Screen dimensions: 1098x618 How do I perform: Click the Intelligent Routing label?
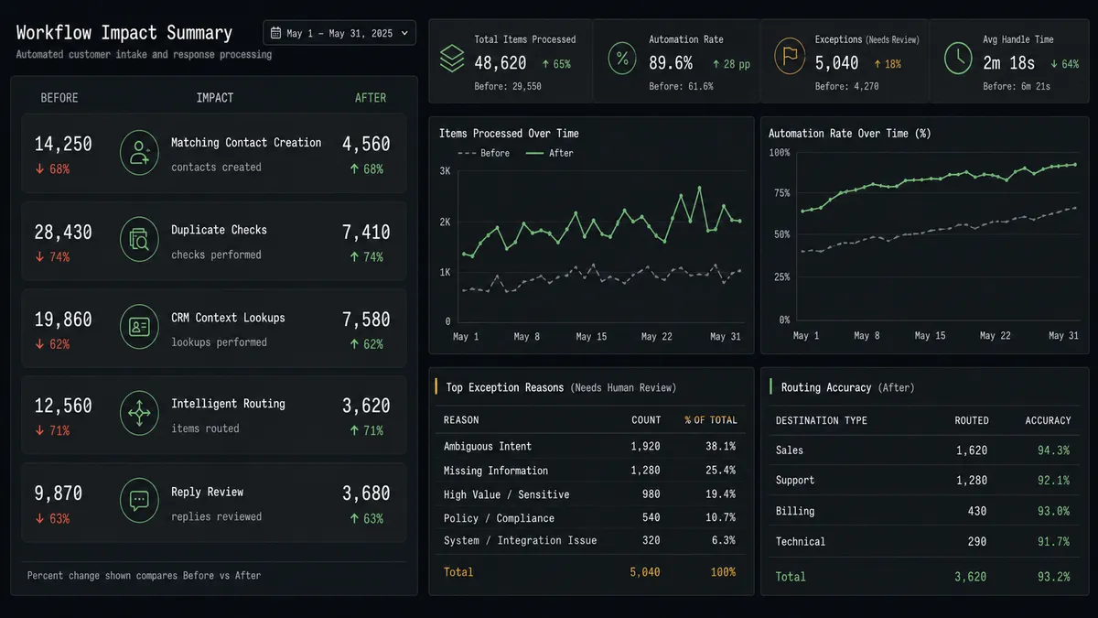pos(228,404)
